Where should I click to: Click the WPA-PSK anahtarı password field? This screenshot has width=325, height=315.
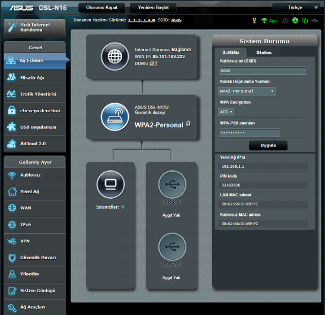pyautogui.click(x=249, y=133)
